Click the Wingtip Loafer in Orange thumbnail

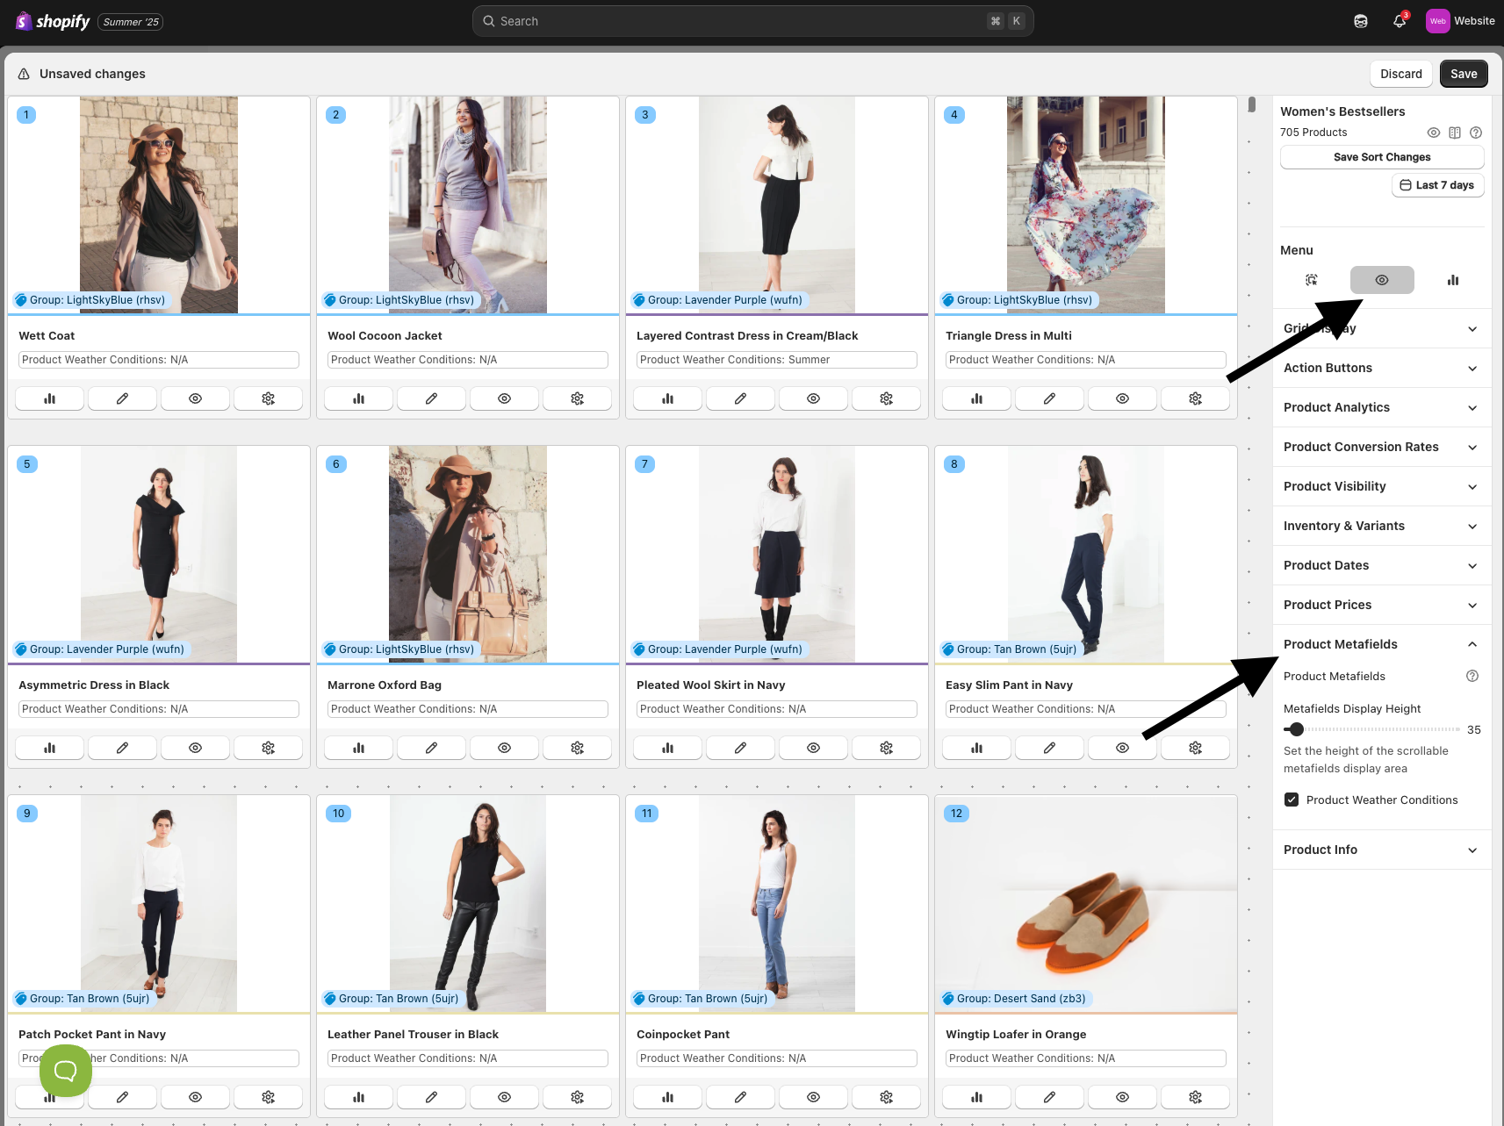1085,904
